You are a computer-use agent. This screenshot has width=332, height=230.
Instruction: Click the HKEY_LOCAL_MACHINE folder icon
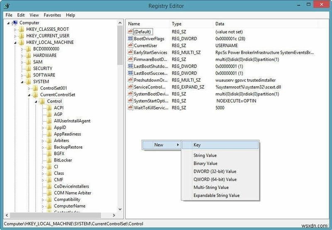point(22,42)
